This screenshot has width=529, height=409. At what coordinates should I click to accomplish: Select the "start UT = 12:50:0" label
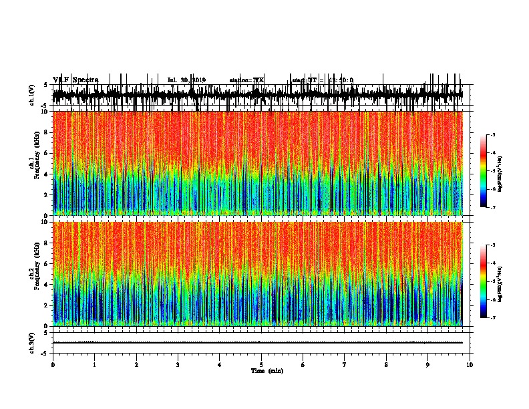pyautogui.click(x=323, y=80)
